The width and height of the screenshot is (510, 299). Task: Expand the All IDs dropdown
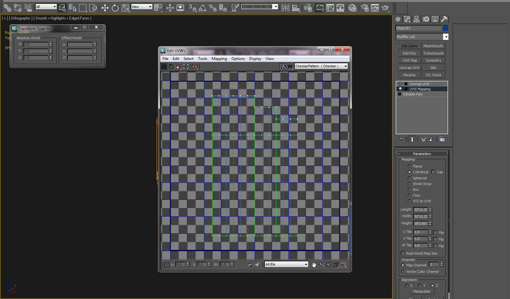[305, 264]
